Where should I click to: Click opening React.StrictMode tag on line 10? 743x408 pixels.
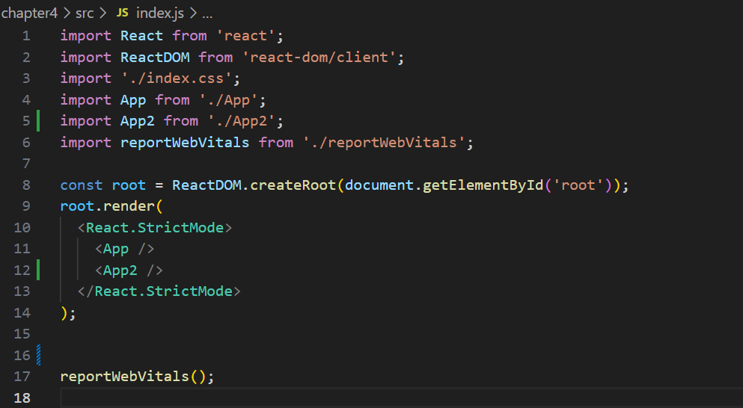154,228
